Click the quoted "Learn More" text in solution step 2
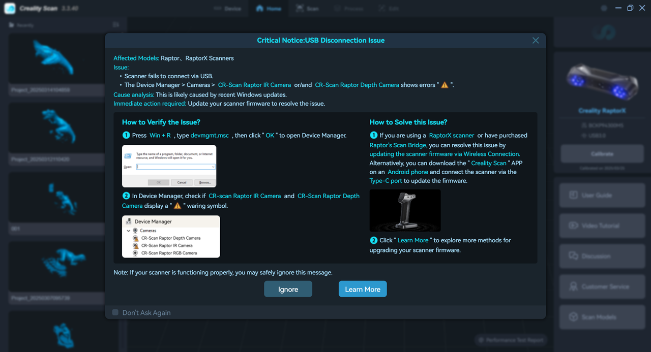The width and height of the screenshot is (651, 352). [413, 240]
